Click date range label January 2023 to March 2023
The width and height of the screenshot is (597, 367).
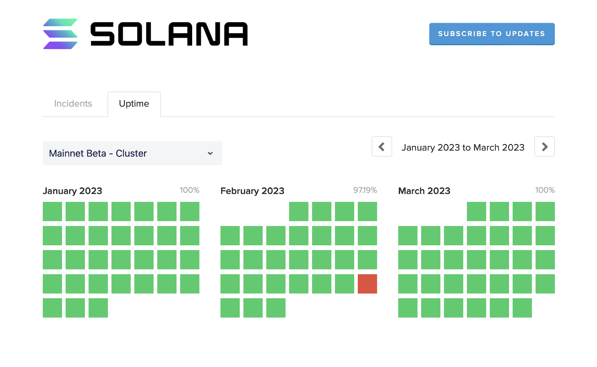(463, 147)
